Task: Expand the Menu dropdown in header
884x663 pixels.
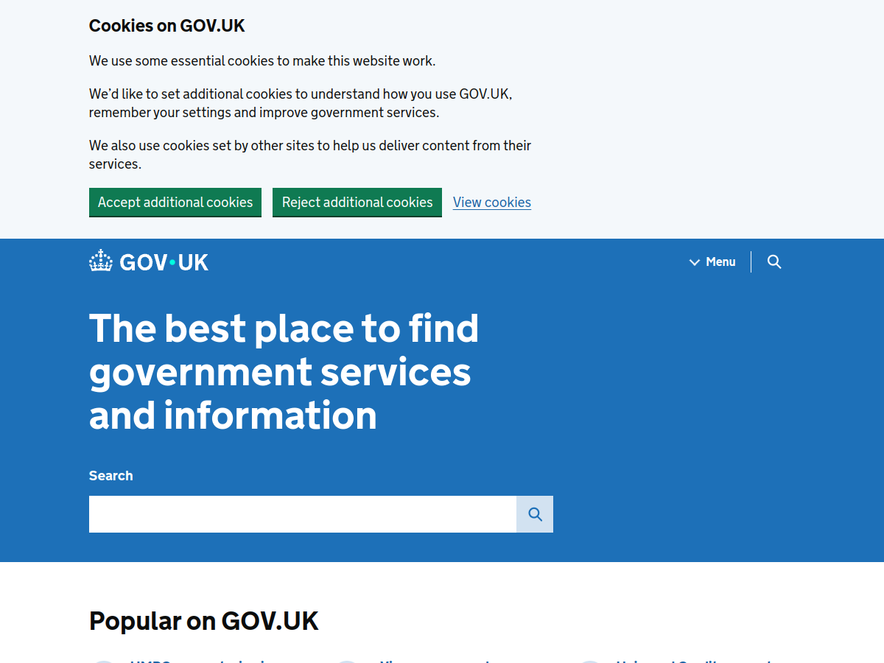Action: [712, 262]
